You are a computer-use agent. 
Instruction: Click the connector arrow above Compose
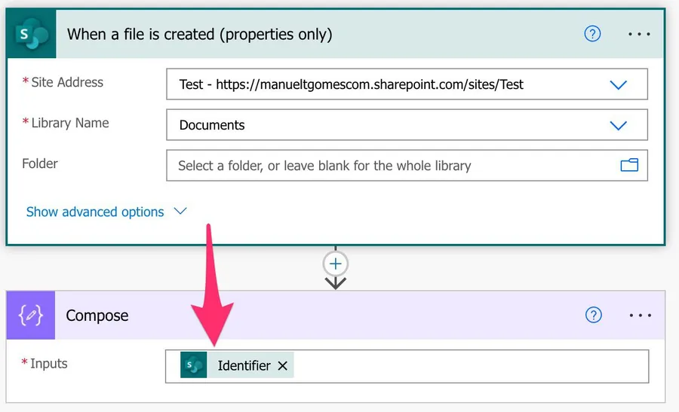click(x=336, y=283)
